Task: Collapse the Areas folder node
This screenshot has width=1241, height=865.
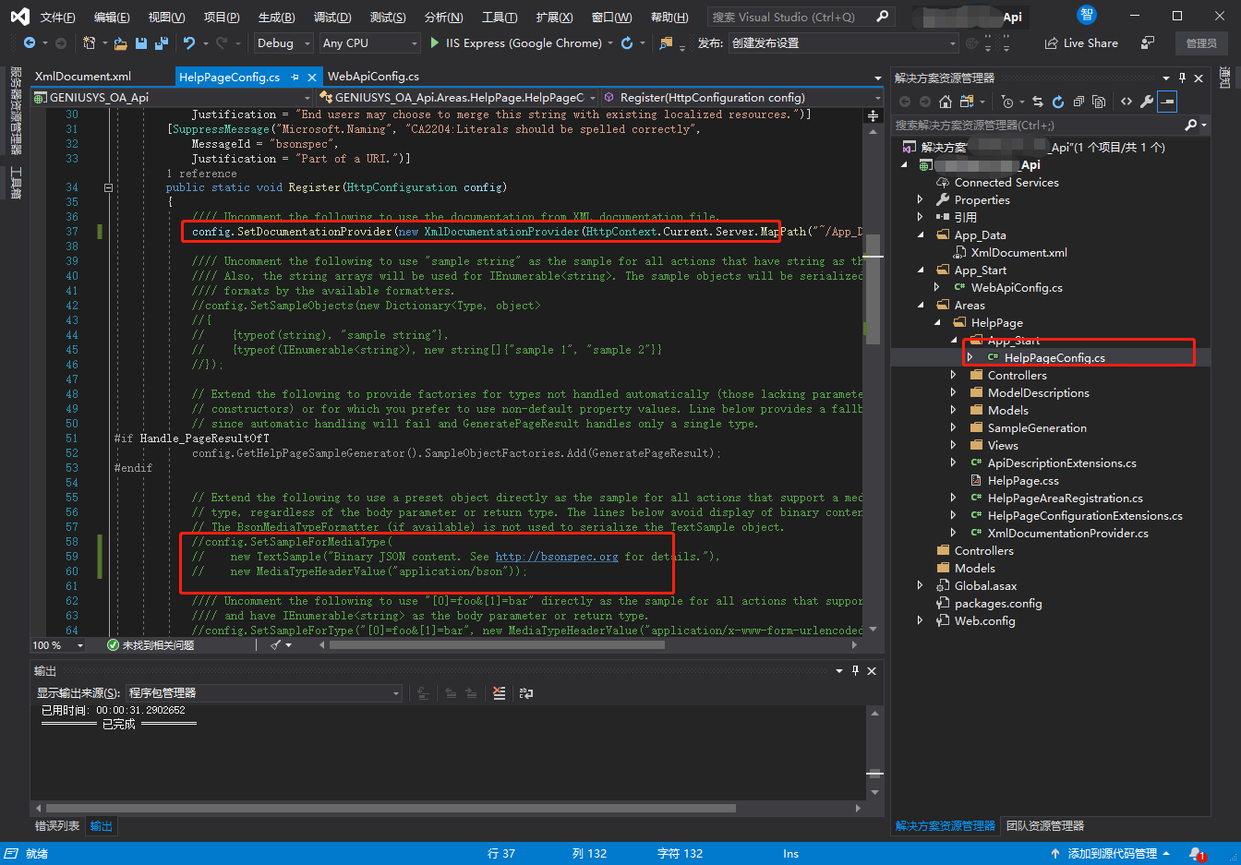Action: (921, 306)
